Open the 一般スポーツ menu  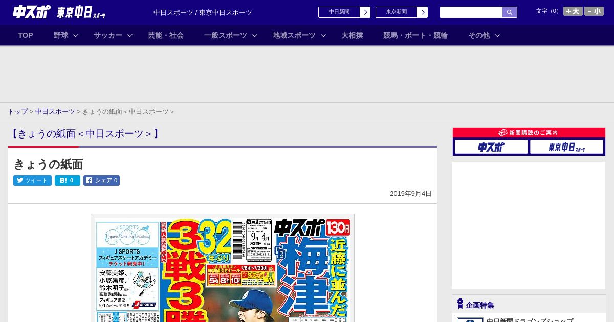(x=226, y=35)
